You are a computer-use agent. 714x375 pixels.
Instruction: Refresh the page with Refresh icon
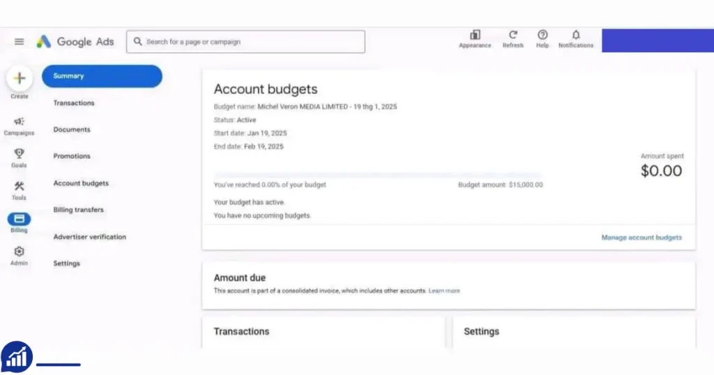(x=512, y=35)
